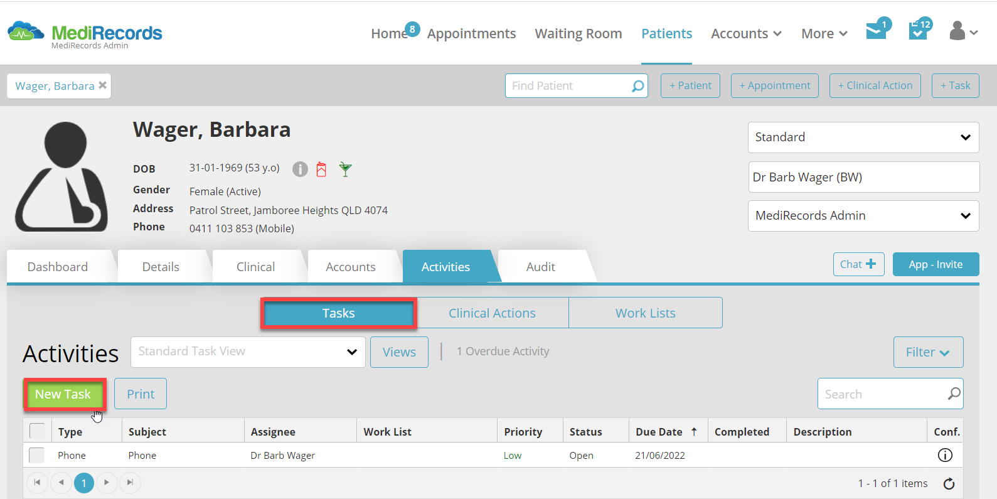Click the patient info icon beside DOB
Viewport: 997px width, 499px height.
point(300,169)
